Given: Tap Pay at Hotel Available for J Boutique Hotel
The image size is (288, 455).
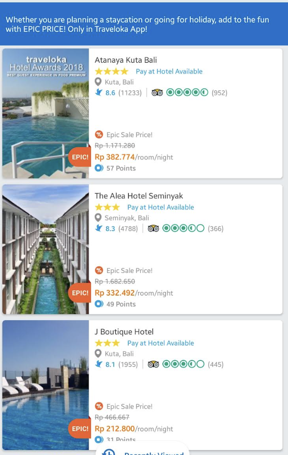Looking at the screenshot, I should pyautogui.click(x=161, y=343).
